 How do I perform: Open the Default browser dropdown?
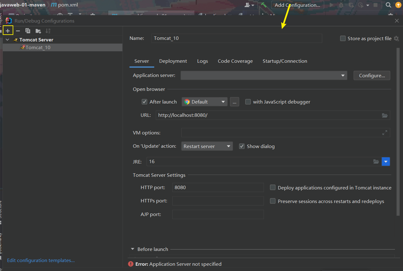205,102
